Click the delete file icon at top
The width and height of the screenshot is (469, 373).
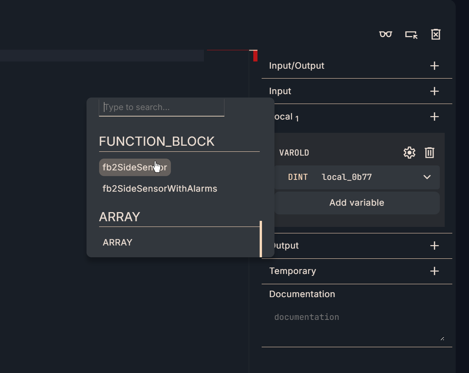(436, 35)
